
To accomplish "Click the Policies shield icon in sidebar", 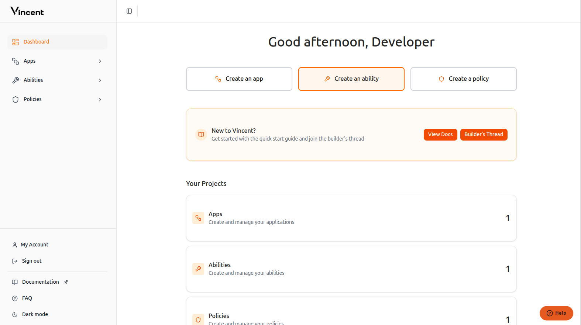I will click(x=16, y=100).
